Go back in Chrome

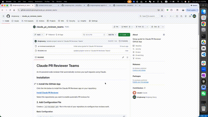[x=2, y=10]
